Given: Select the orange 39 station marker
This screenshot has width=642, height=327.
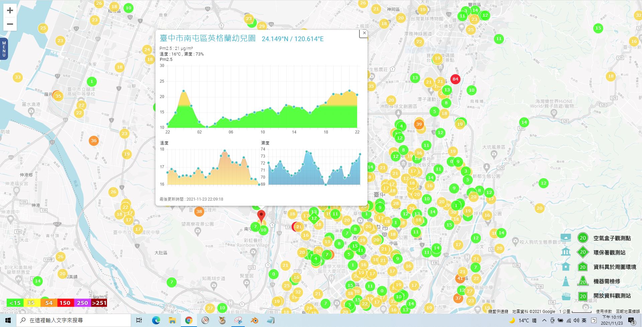Looking at the screenshot, I should 419,124.
